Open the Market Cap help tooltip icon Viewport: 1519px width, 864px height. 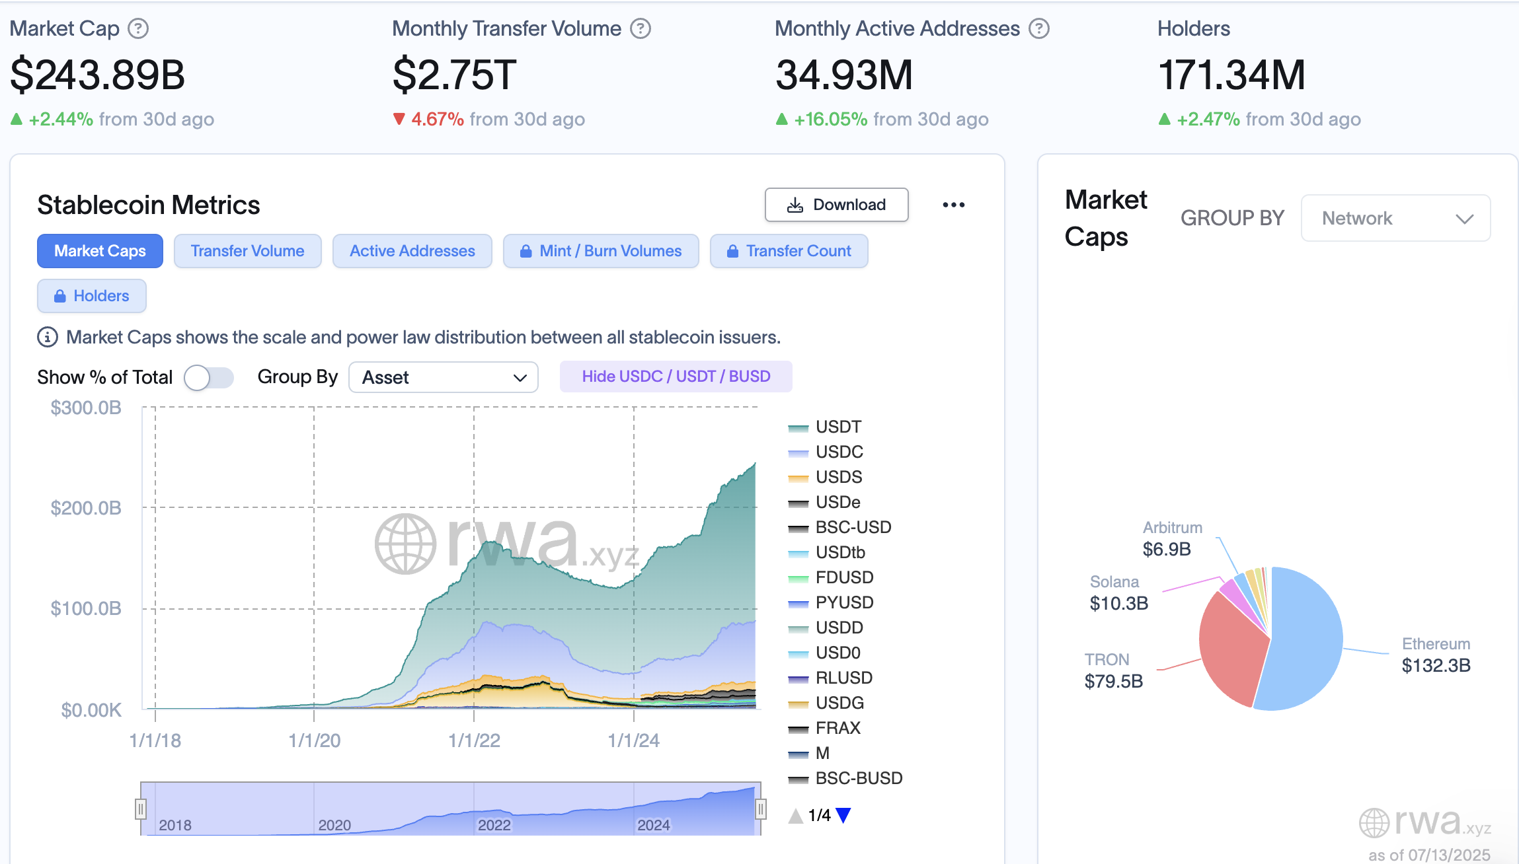pos(138,28)
